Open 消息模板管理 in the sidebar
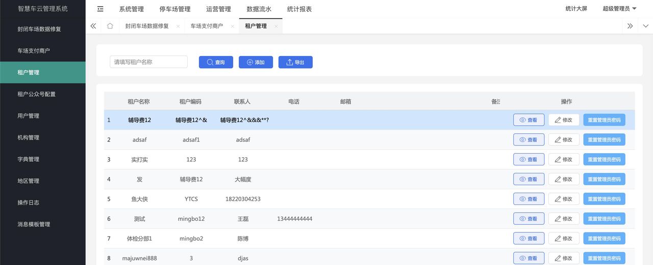 coord(43,224)
